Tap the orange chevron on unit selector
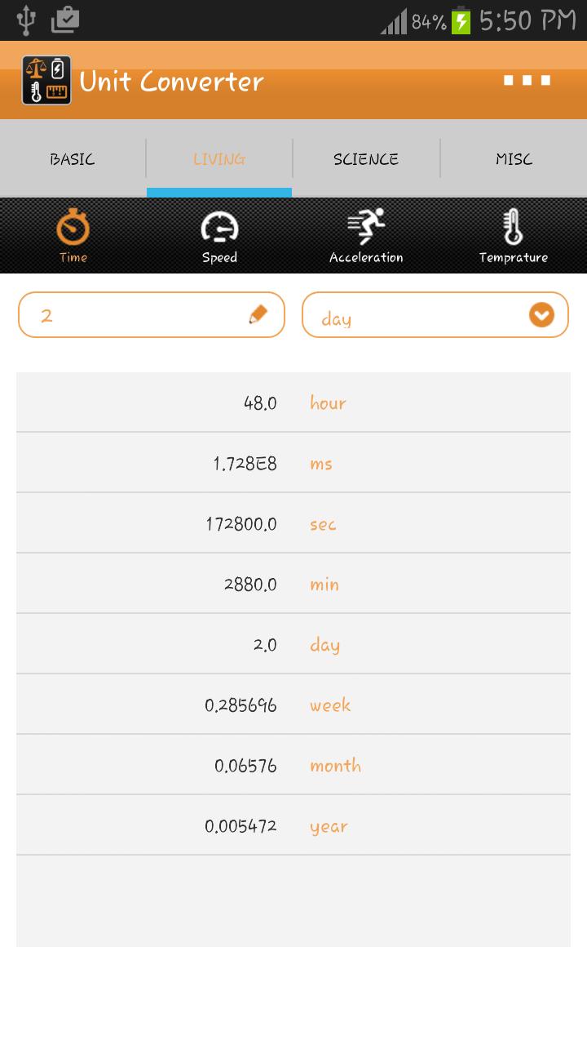 541,313
